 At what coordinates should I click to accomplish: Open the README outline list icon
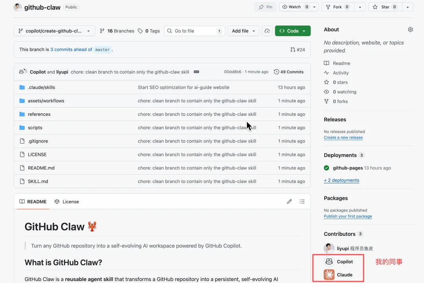[x=302, y=202]
